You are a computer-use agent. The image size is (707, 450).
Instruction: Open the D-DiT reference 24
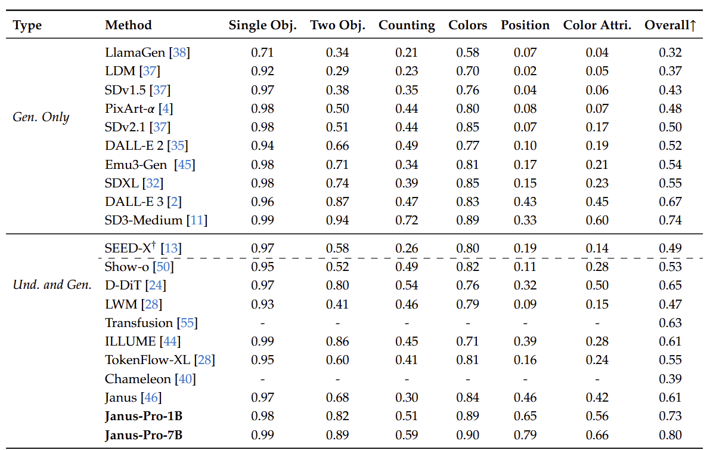(x=155, y=285)
